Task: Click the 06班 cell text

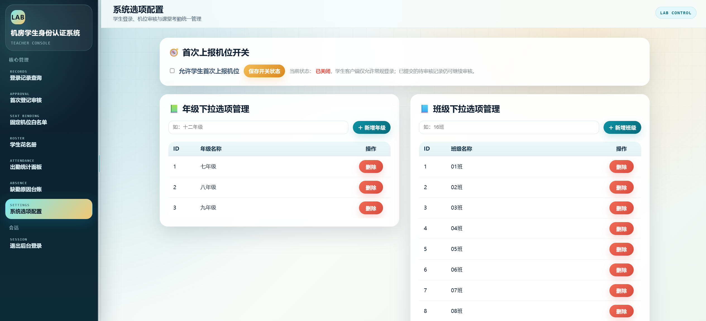Action: point(457,270)
